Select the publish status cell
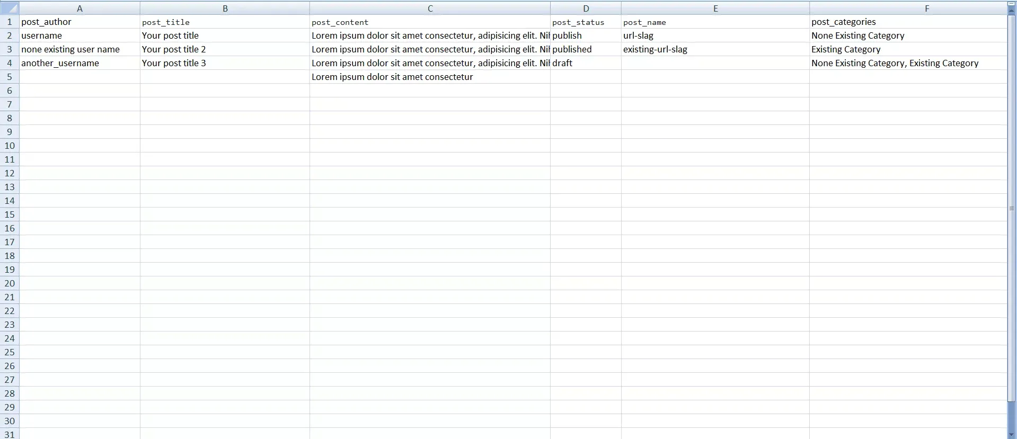1017x439 pixels. coord(586,35)
